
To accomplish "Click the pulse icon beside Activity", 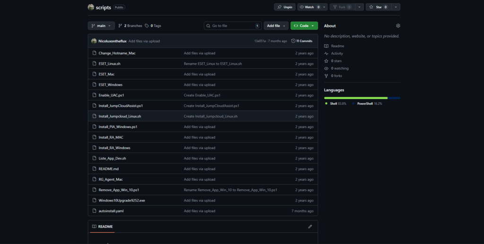I will pos(326,54).
